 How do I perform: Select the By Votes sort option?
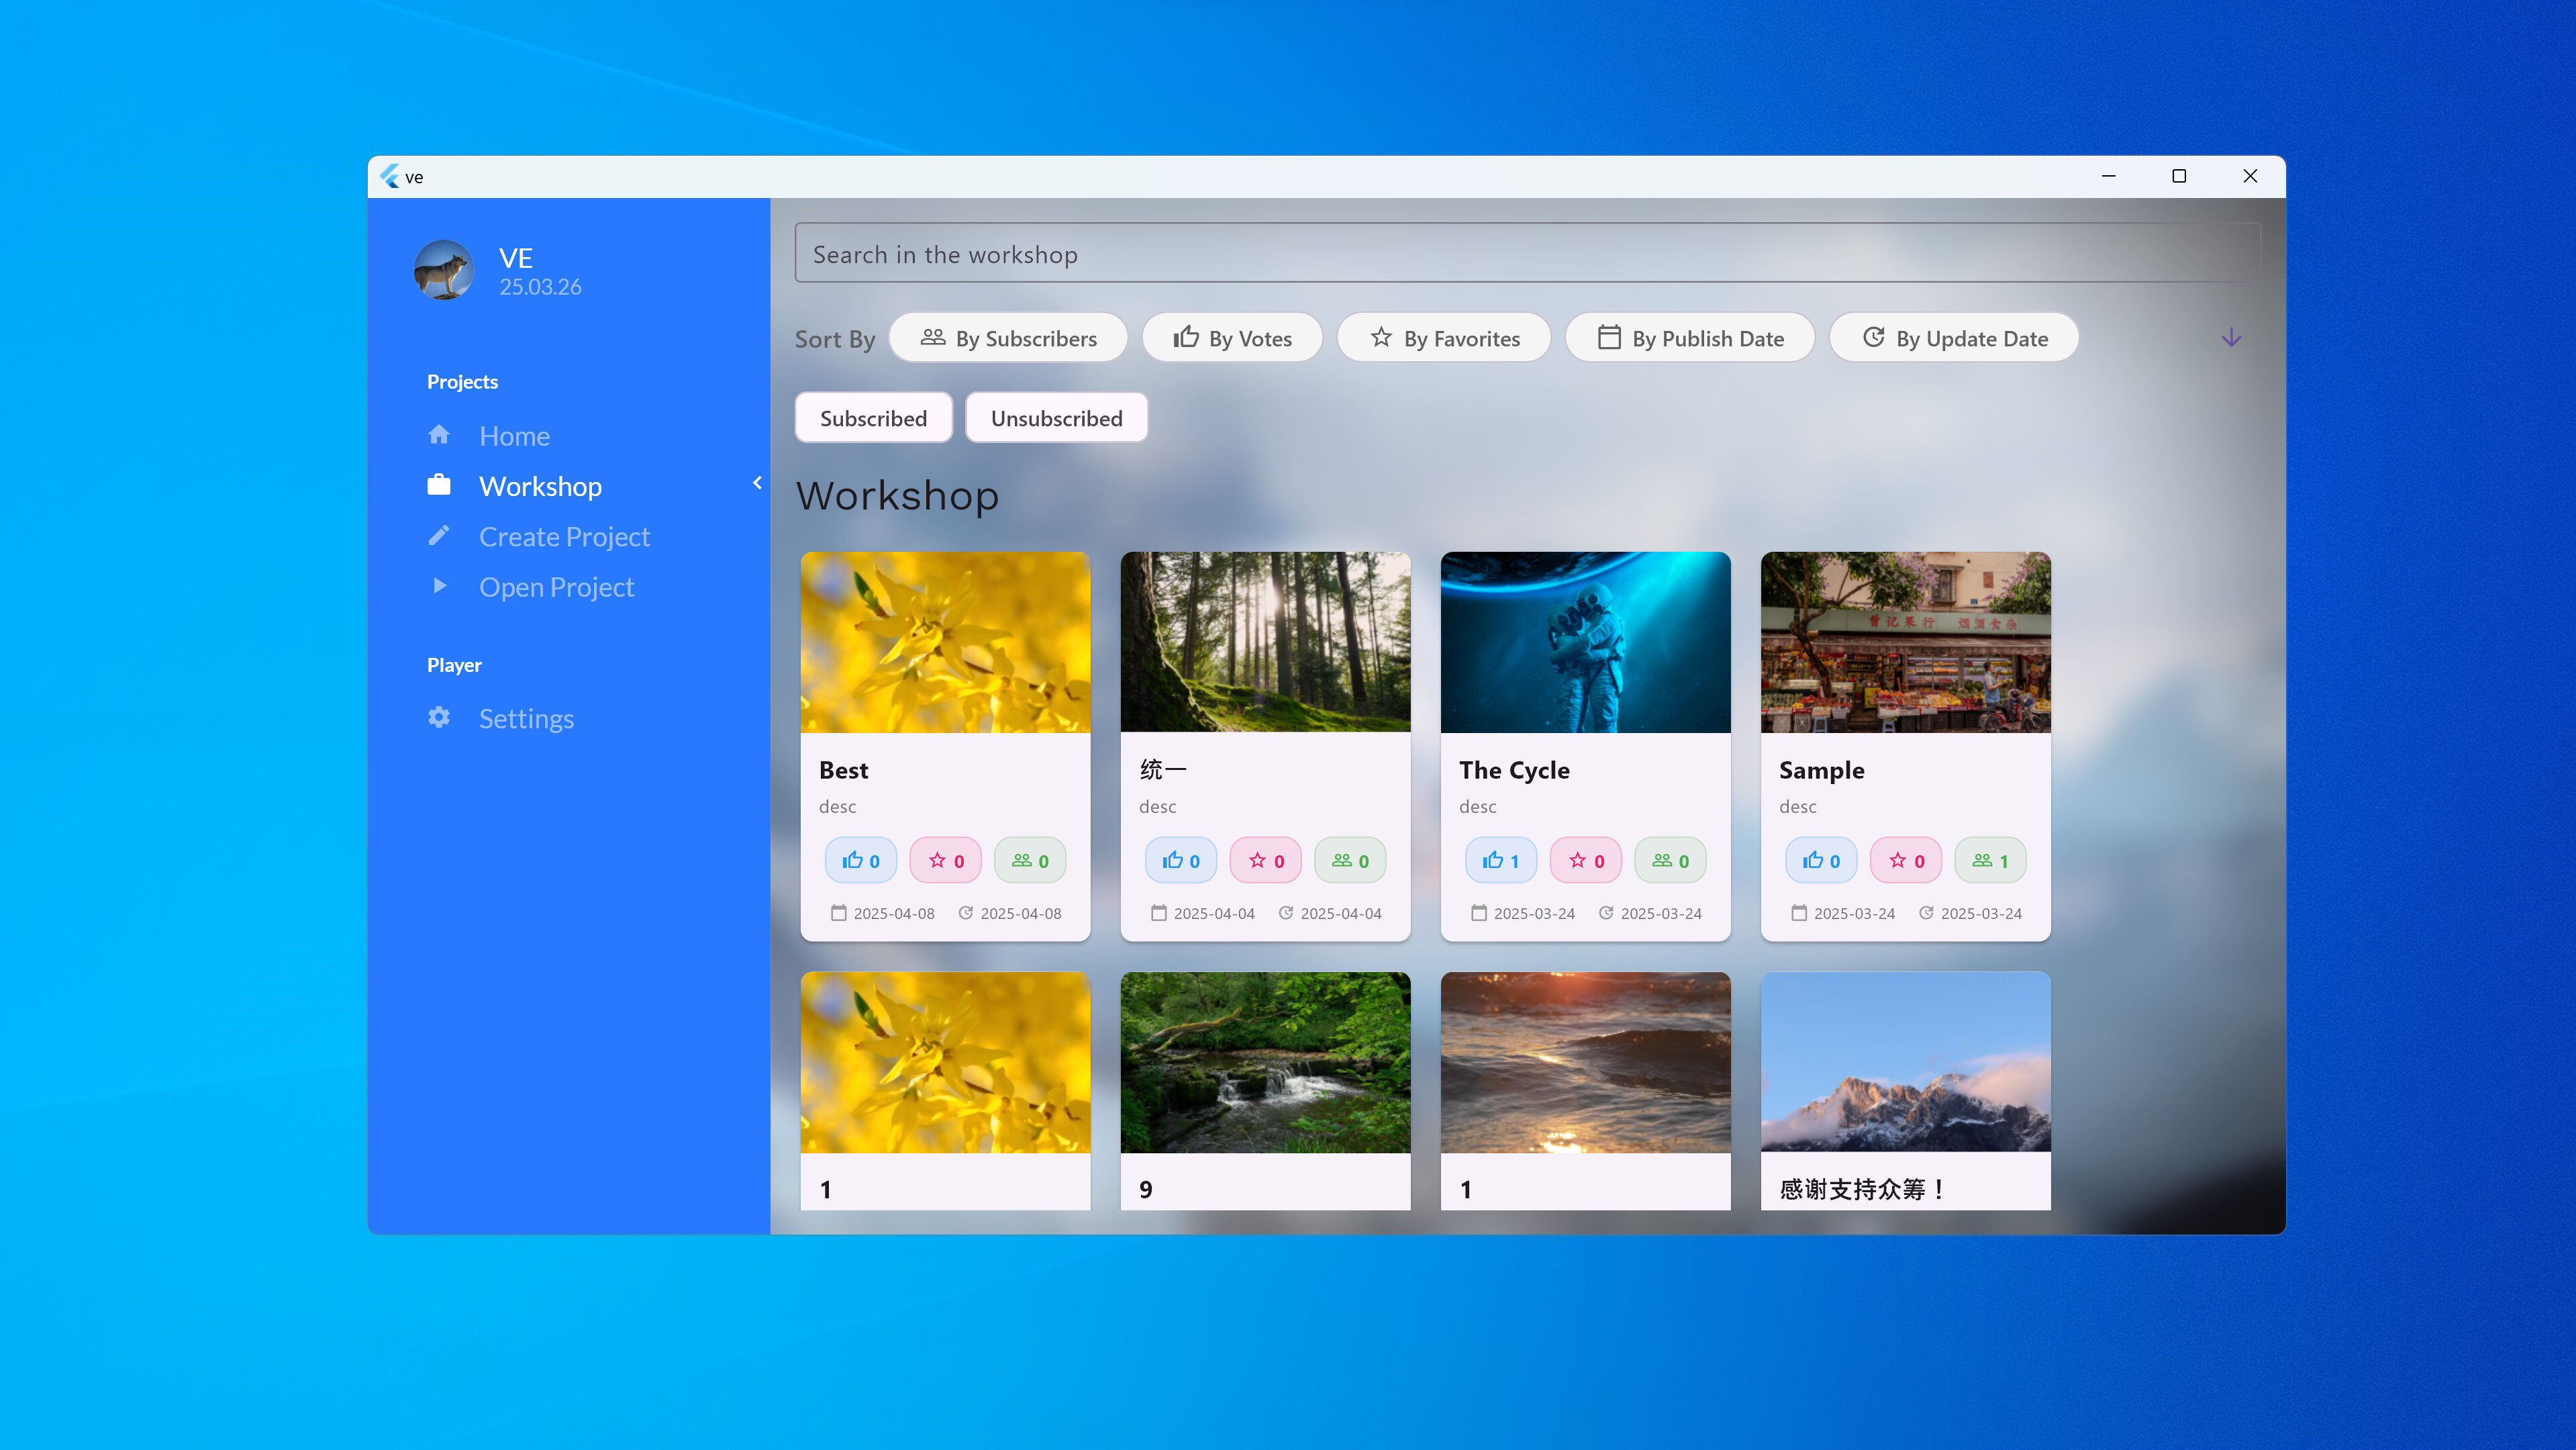pos(1232,337)
